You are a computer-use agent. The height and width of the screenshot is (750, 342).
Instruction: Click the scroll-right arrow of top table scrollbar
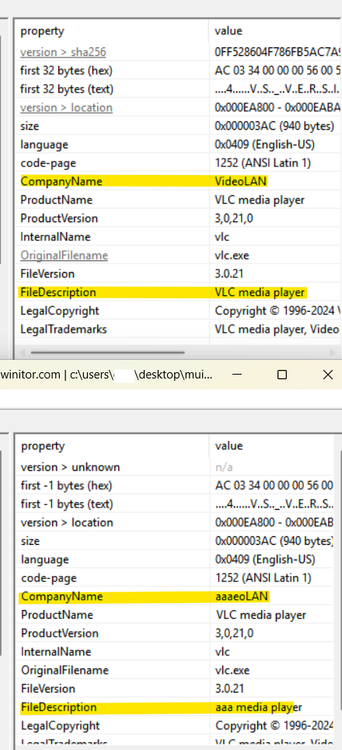(333, 353)
